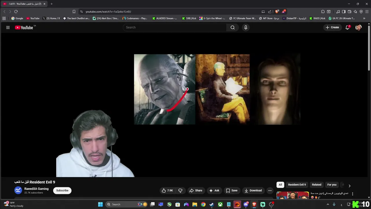The height and width of the screenshot is (209, 371).
Task: Open the Create dropdown button
Action: click(x=332, y=27)
